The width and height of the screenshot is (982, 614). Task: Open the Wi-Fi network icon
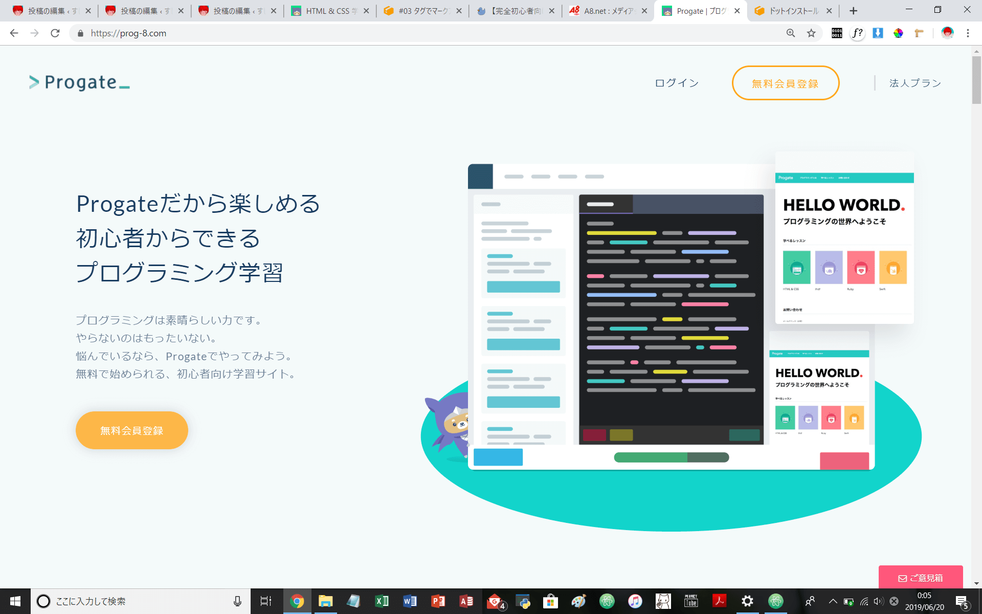(x=864, y=601)
